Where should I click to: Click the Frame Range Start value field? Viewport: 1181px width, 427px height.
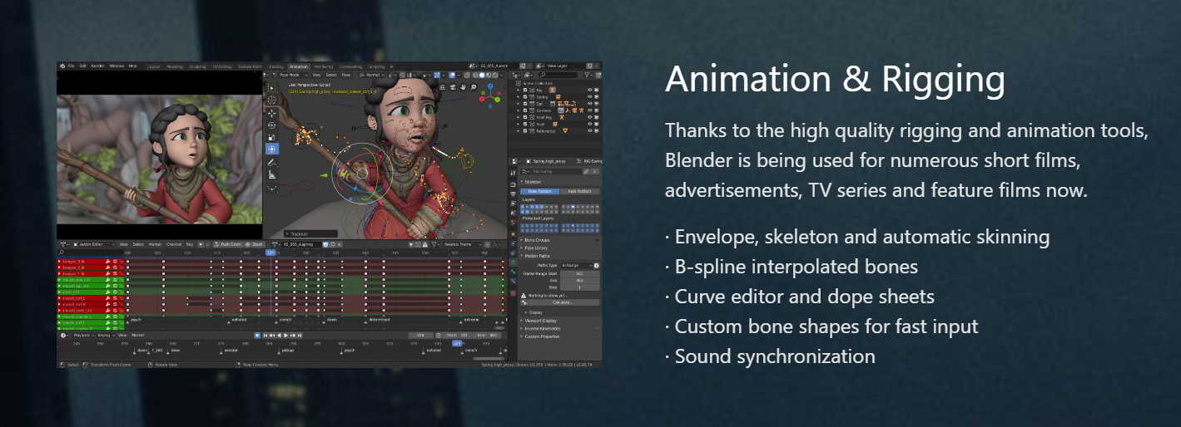click(x=580, y=273)
